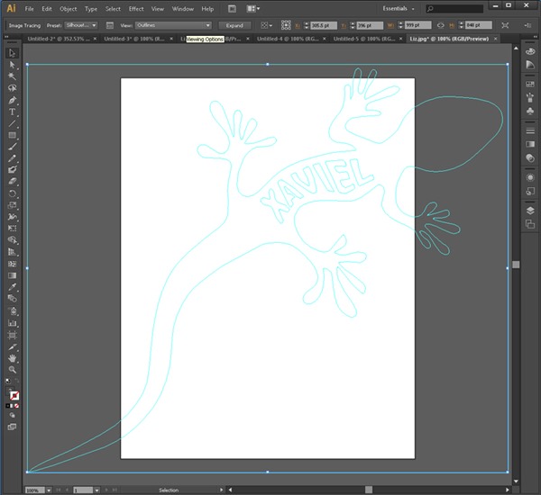Image resolution: width=541 pixels, height=495 pixels.
Task: Set paint mode to None
Action: click(16, 406)
